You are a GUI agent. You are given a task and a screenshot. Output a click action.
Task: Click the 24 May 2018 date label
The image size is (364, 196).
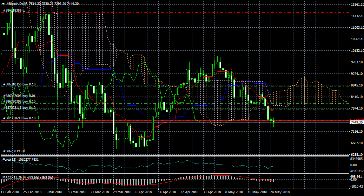click(x=279, y=192)
